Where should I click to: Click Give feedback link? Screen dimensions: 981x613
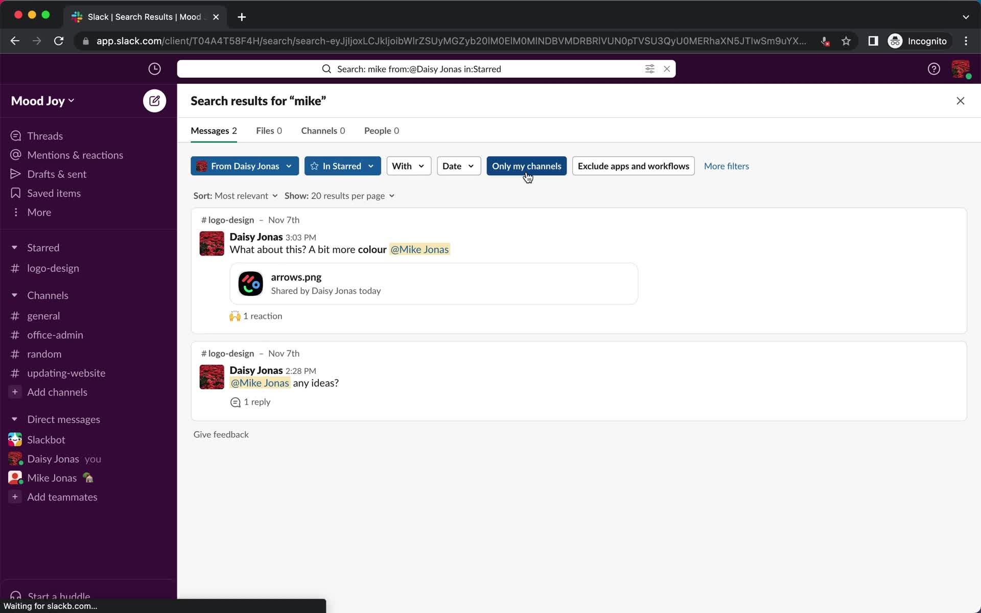tap(220, 434)
